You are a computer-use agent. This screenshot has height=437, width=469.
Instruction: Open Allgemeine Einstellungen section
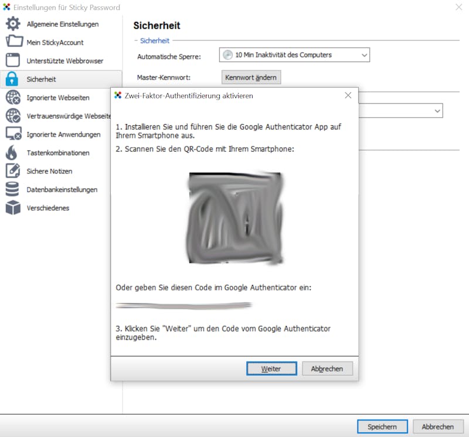(63, 24)
